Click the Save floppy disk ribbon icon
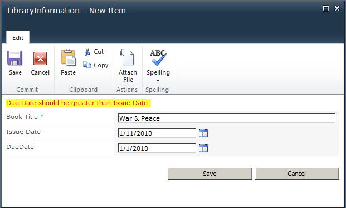This screenshot has height=208, width=346. coord(14,58)
